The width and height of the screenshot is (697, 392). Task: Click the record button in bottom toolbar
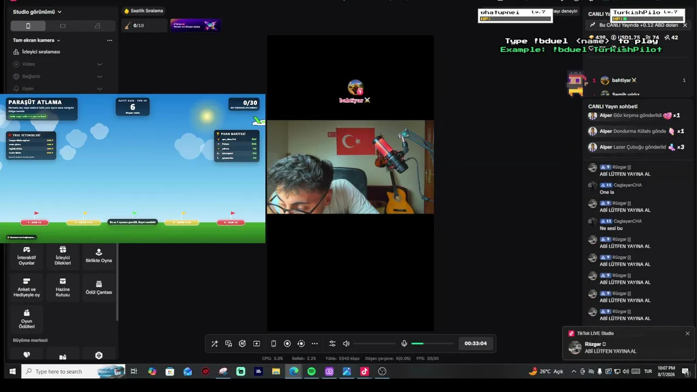(x=287, y=344)
